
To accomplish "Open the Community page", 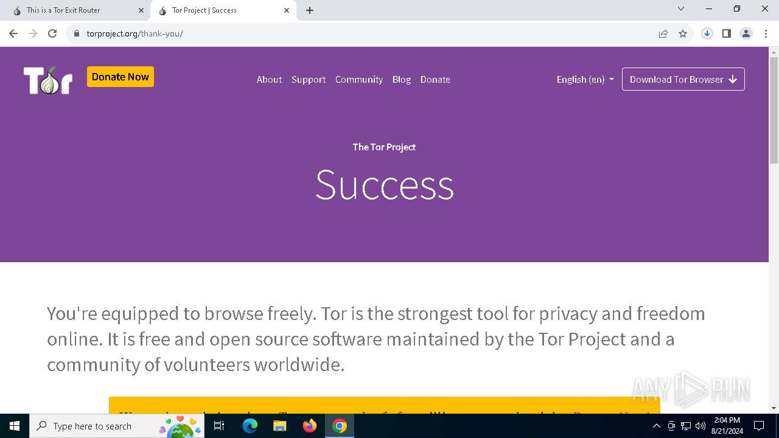I will tap(359, 79).
